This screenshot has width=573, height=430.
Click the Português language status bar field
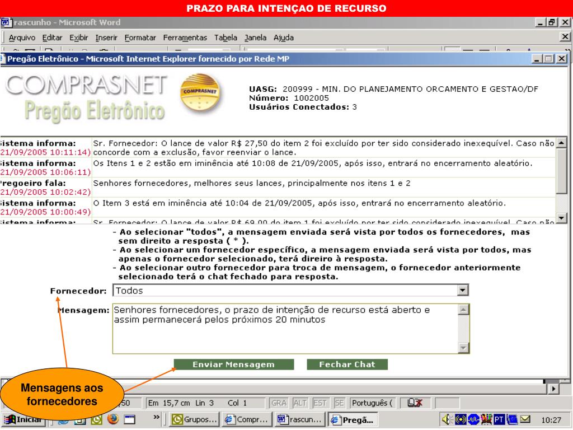click(x=372, y=403)
